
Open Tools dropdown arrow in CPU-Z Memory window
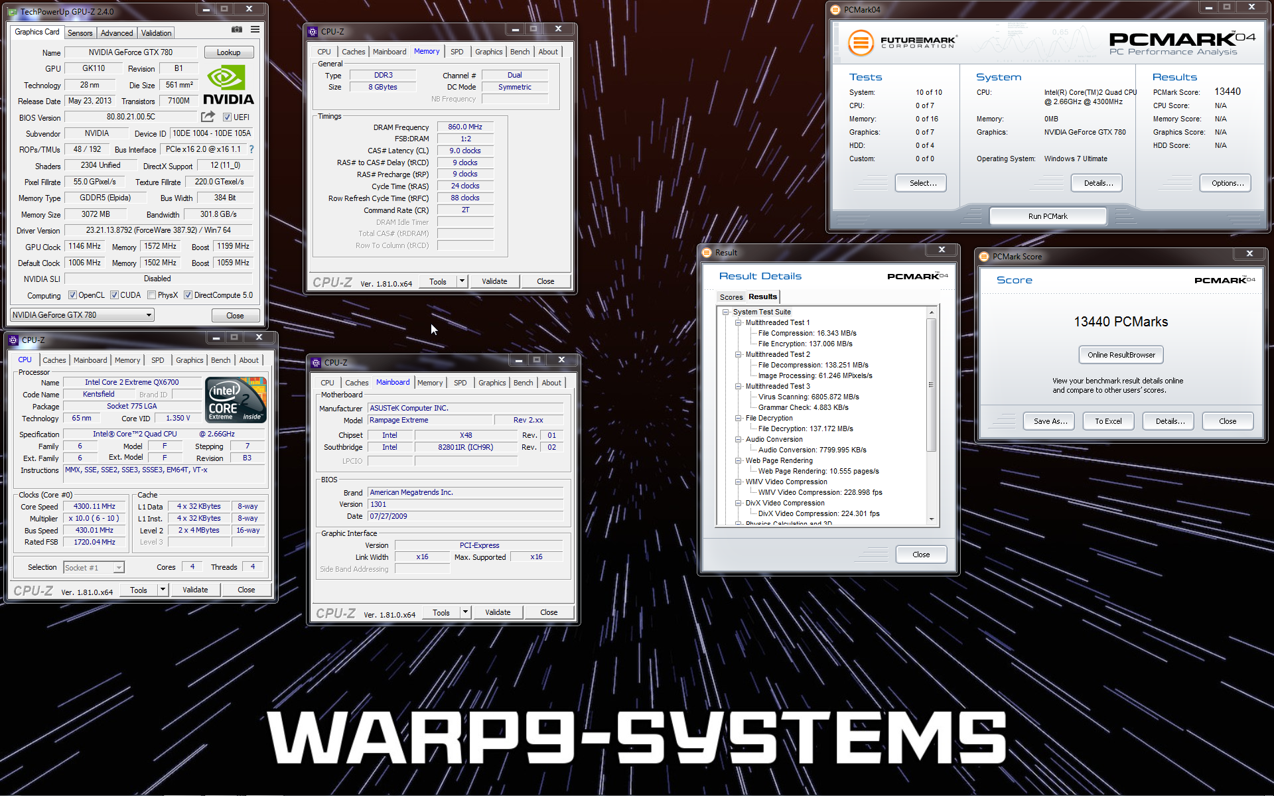click(x=462, y=281)
